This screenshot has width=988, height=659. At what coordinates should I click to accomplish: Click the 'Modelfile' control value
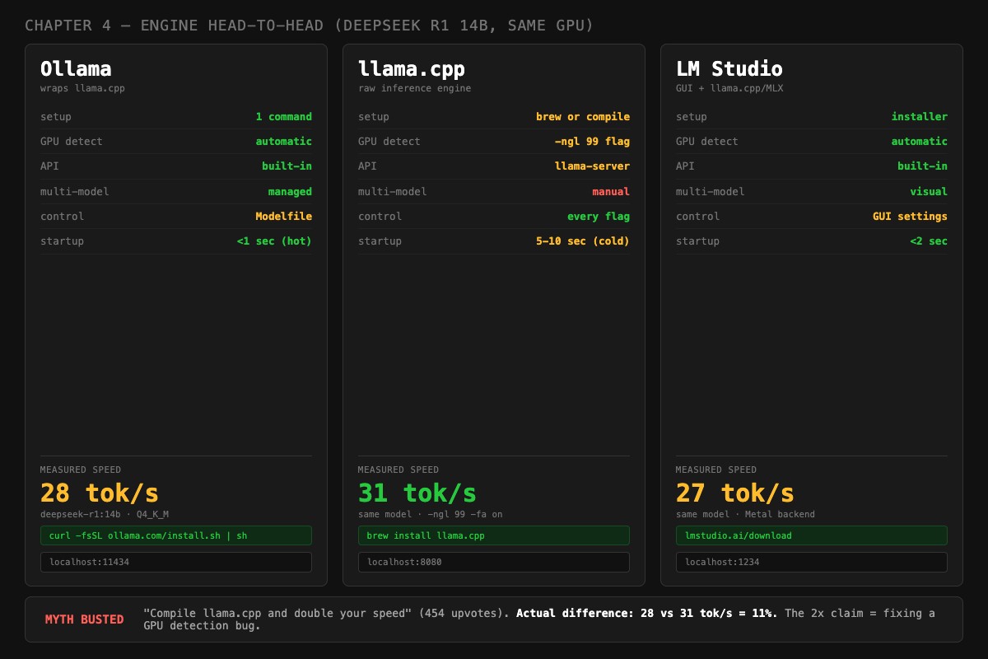pos(284,217)
